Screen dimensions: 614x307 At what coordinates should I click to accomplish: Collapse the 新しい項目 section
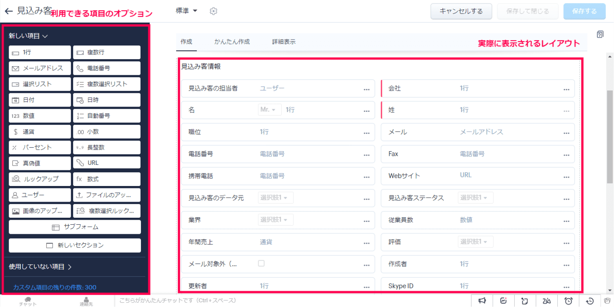pos(28,36)
